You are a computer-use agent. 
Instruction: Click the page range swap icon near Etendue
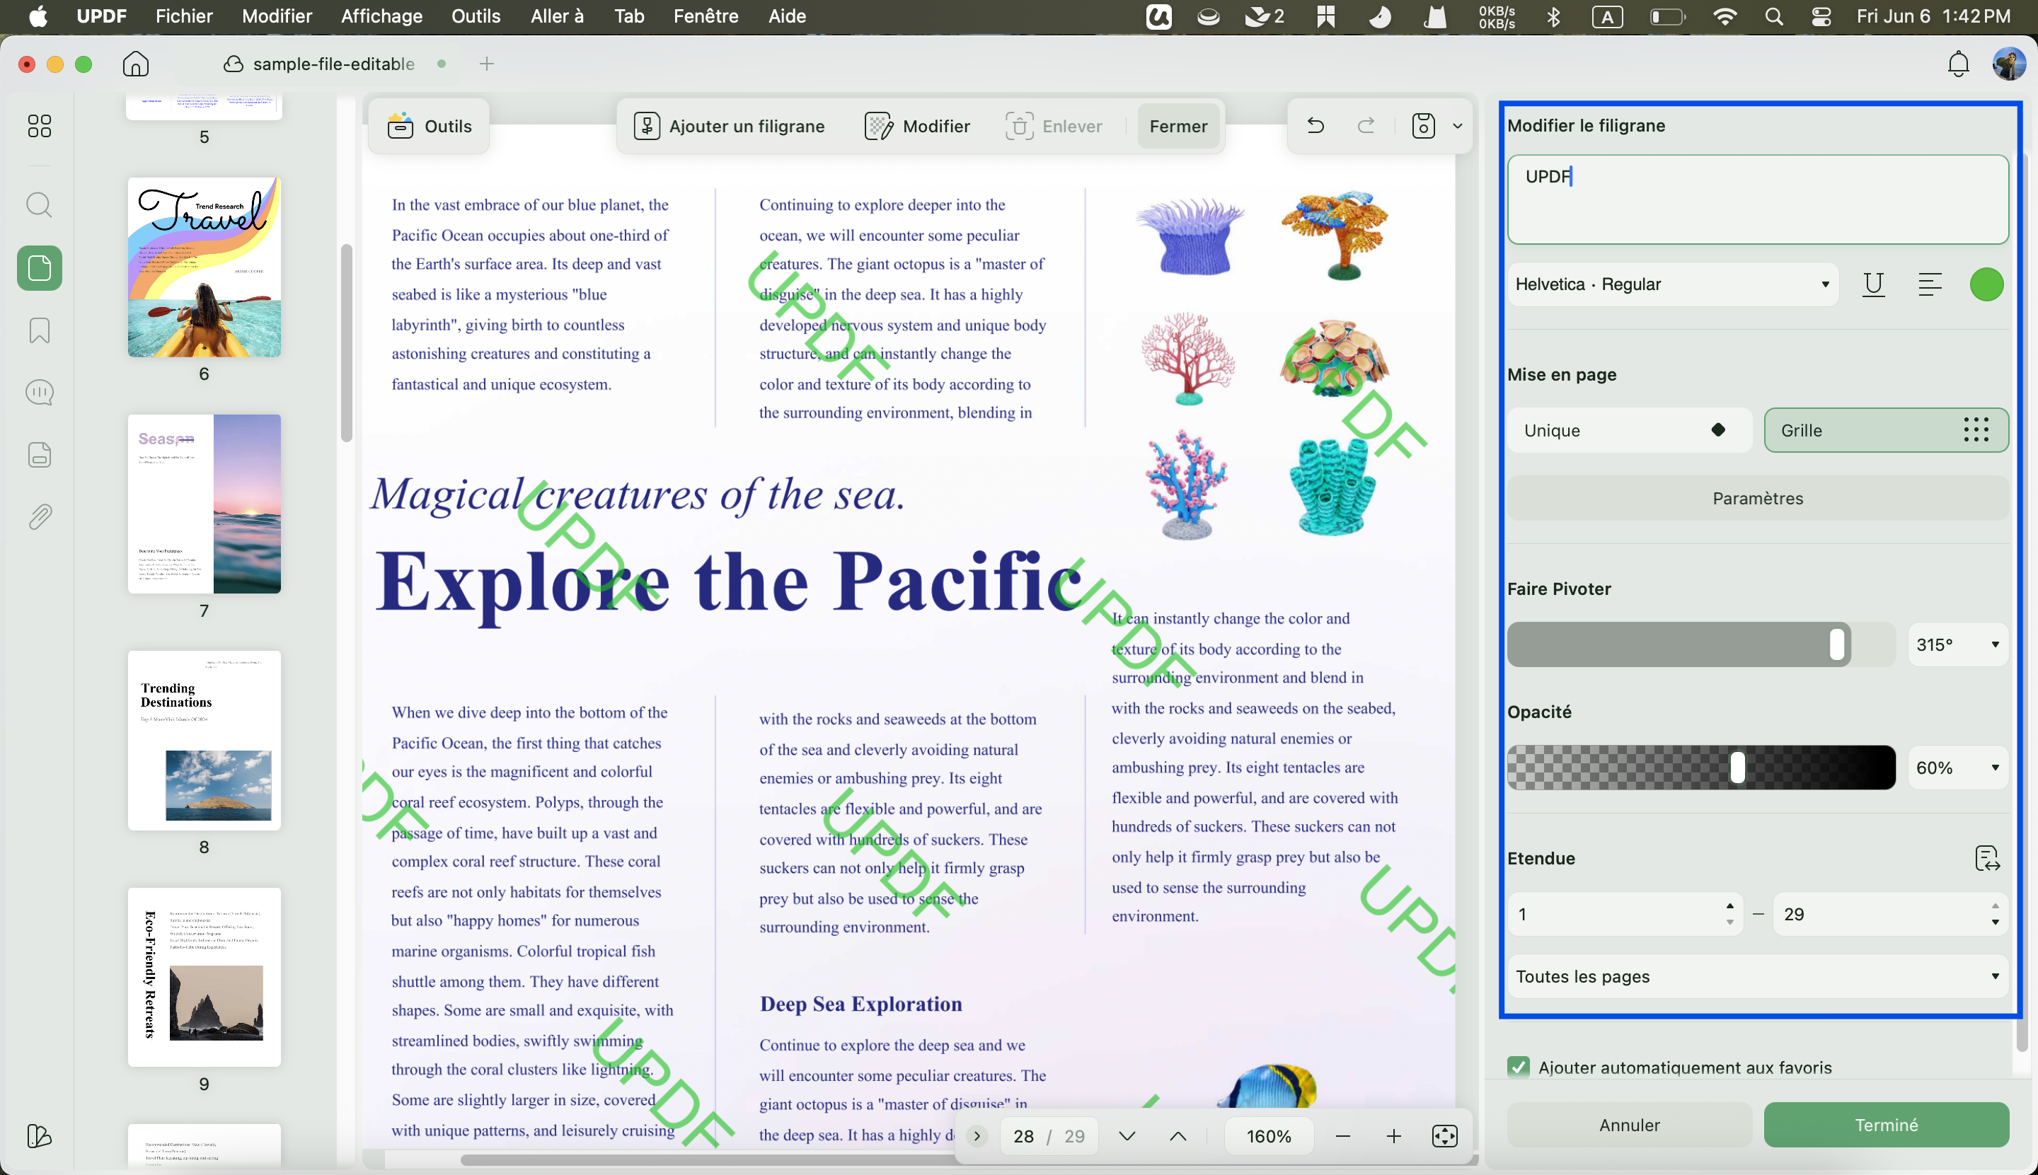1987,859
